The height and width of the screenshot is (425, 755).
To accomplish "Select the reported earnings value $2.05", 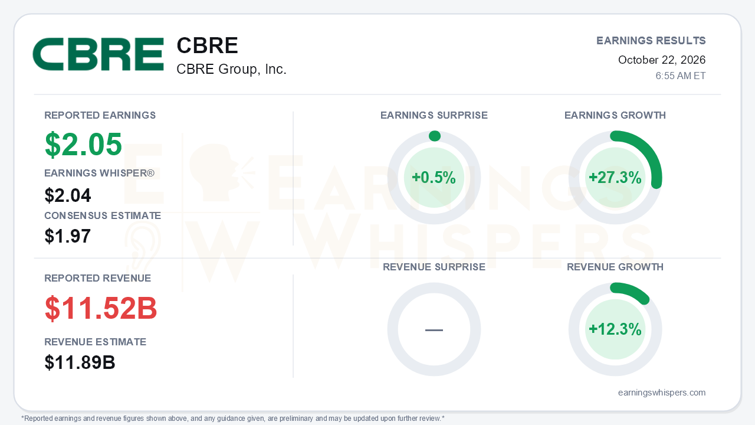I will click(x=83, y=145).
